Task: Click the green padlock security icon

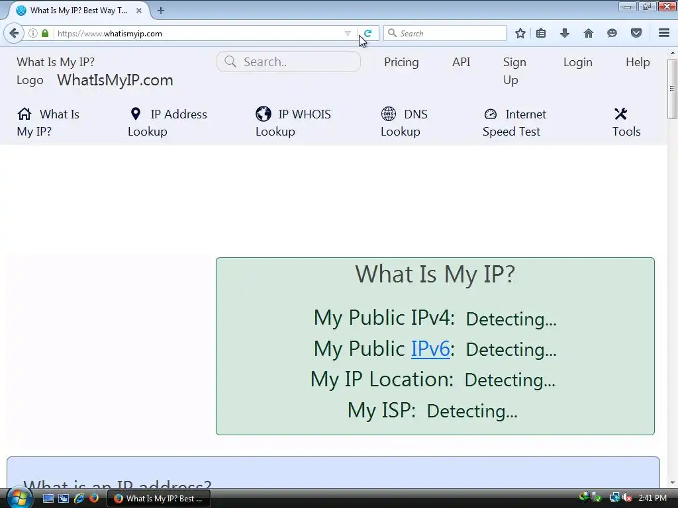Action: pos(45,33)
